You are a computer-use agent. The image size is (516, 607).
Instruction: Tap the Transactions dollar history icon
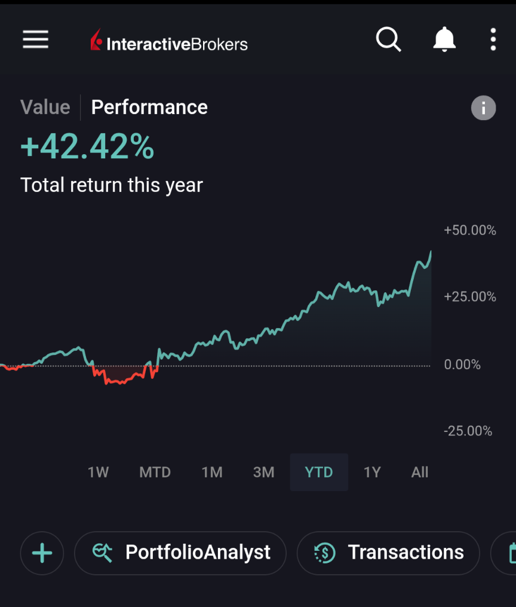[325, 553]
